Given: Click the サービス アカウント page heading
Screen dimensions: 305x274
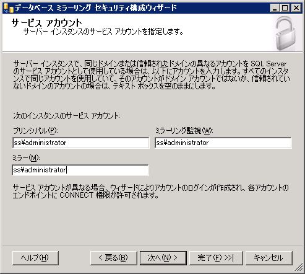Looking at the screenshot, I should click(46, 23).
